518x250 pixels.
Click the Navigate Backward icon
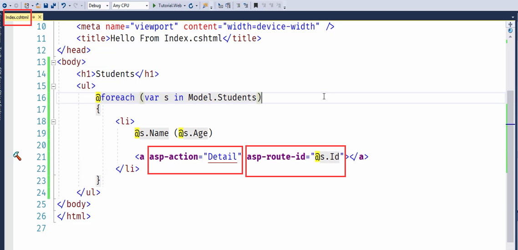[4, 5]
